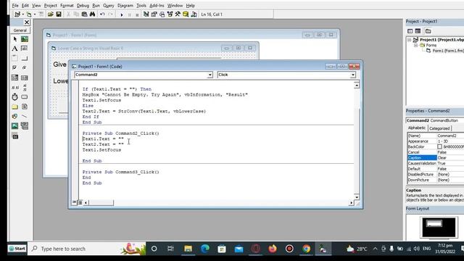The image size is (464, 261).
Task: Select the OptionButton tool in the toolbox
Action: (25, 67)
